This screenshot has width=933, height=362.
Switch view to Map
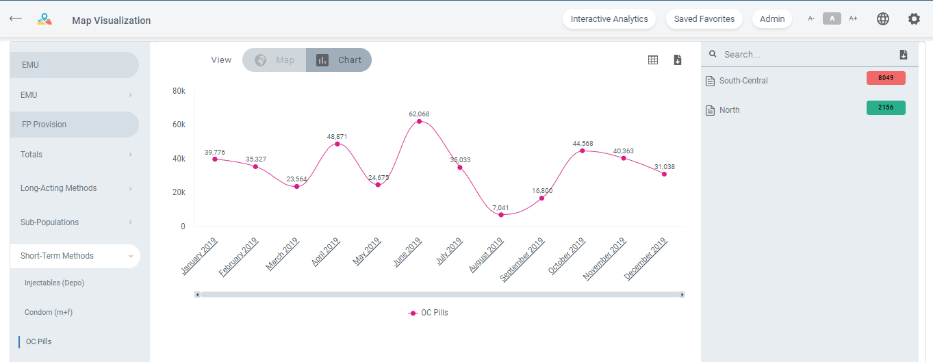click(274, 60)
